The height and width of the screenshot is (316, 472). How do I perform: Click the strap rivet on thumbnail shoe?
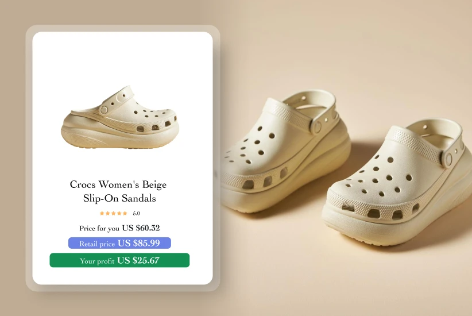(104, 110)
